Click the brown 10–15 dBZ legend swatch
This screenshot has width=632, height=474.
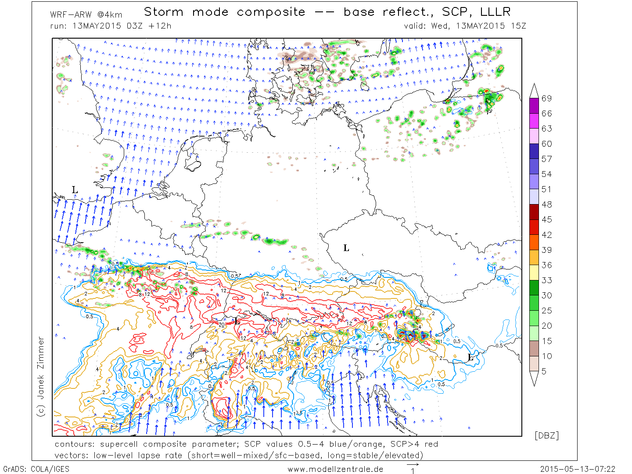click(534, 348)
